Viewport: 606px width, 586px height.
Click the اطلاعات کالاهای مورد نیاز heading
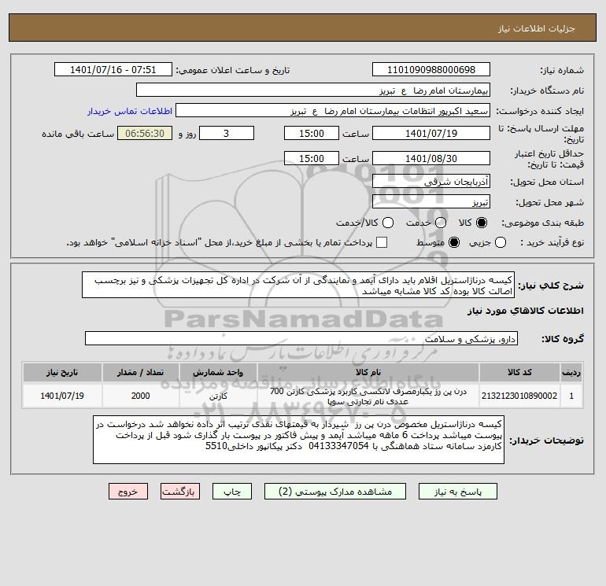[526, 311]
